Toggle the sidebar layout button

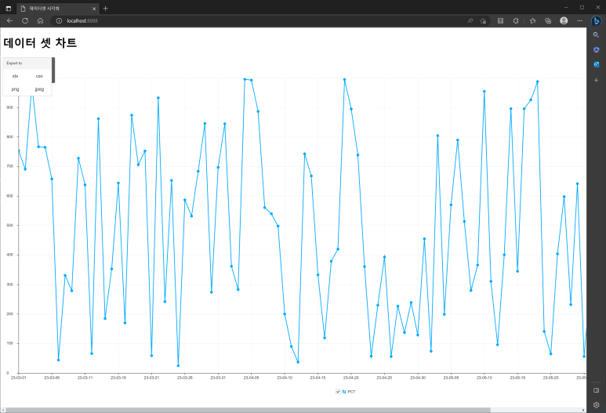click(x=597, y=390)
